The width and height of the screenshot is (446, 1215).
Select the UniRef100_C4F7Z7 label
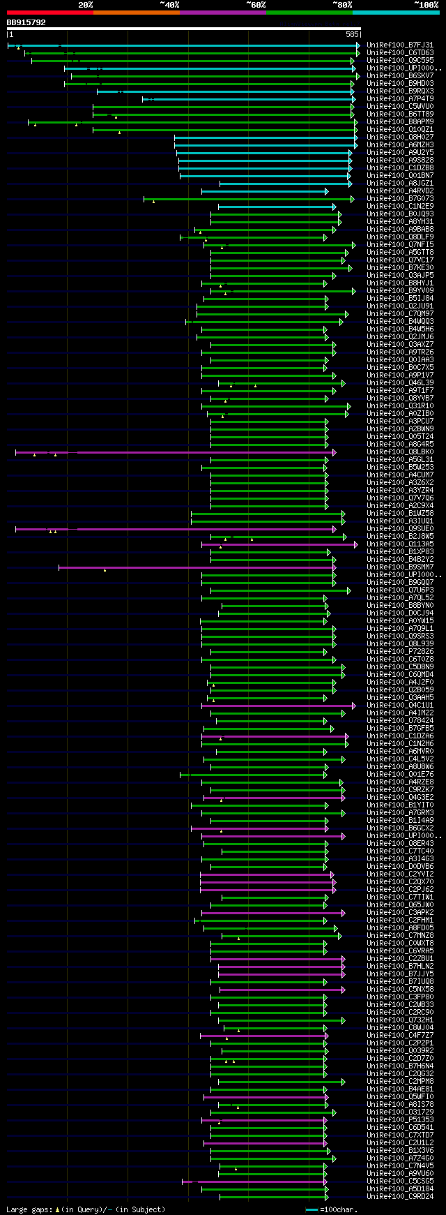pos(400,1036)
